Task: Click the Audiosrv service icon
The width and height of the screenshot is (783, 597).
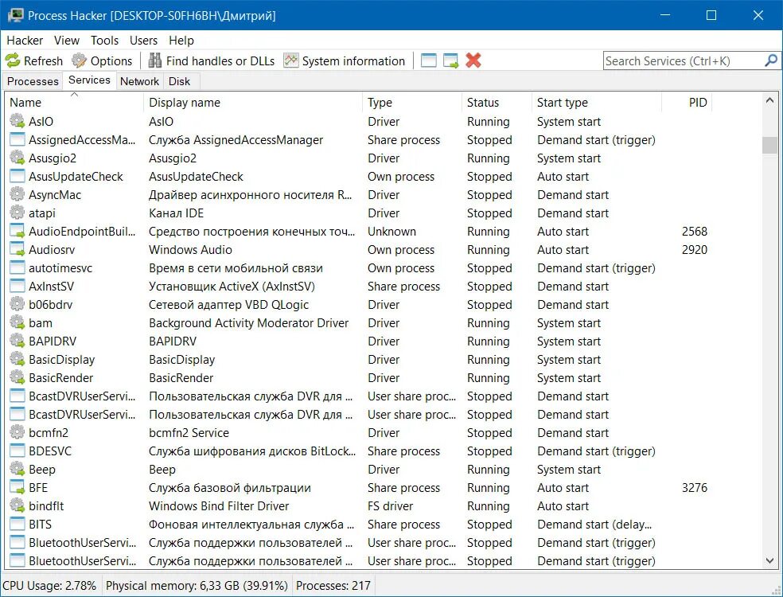Action: pyautogui.click(x=17, y=249)
